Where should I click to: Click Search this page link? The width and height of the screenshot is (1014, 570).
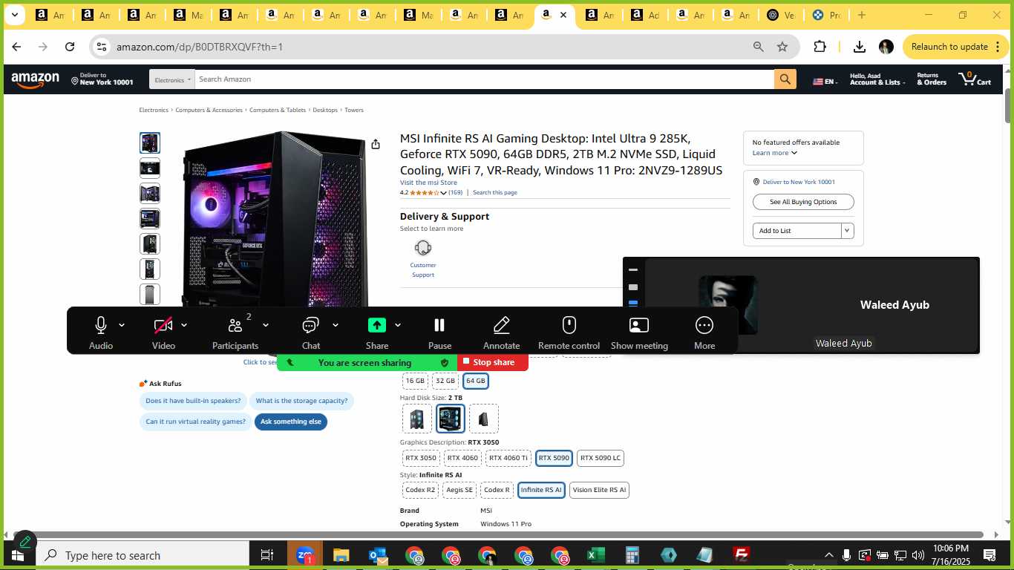tap(495, 192)
